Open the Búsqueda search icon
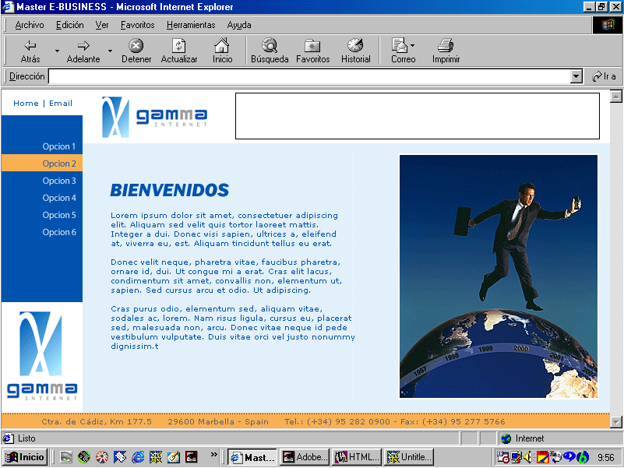 pos(270,46)
